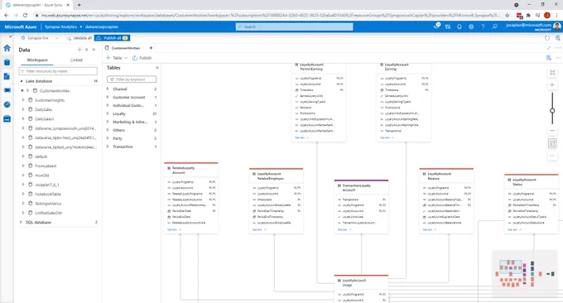563x303 pixels.
Task: Collapse the Data panel with double chevron
Action: point(94,50)
